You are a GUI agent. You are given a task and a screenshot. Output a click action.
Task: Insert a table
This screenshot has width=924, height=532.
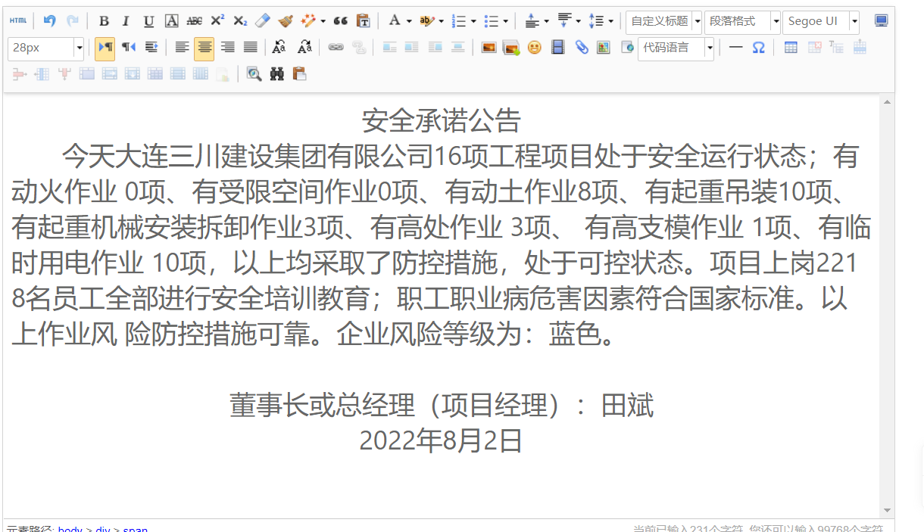click(791, 48)
